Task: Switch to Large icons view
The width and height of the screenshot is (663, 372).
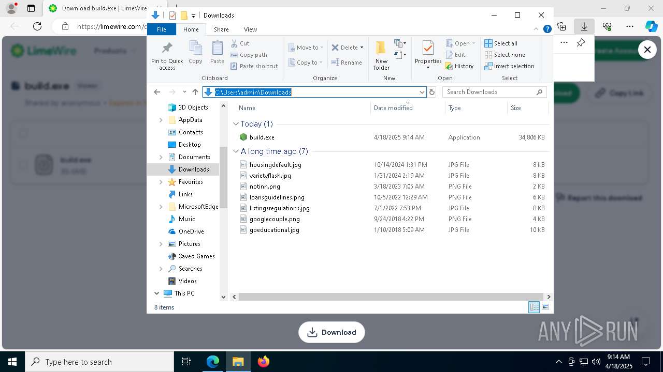Action: tap(545, 307)
